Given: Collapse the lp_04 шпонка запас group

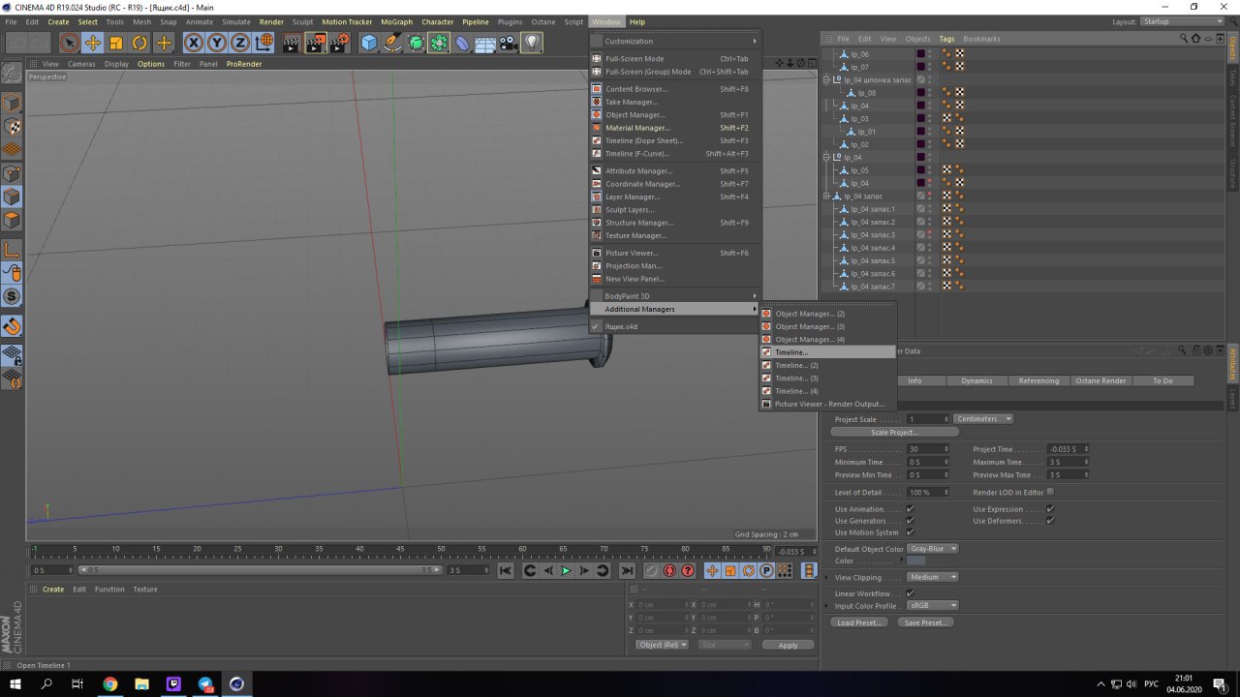Looking at the screenshot, I should pyautogui.click(x=826, y=79).
